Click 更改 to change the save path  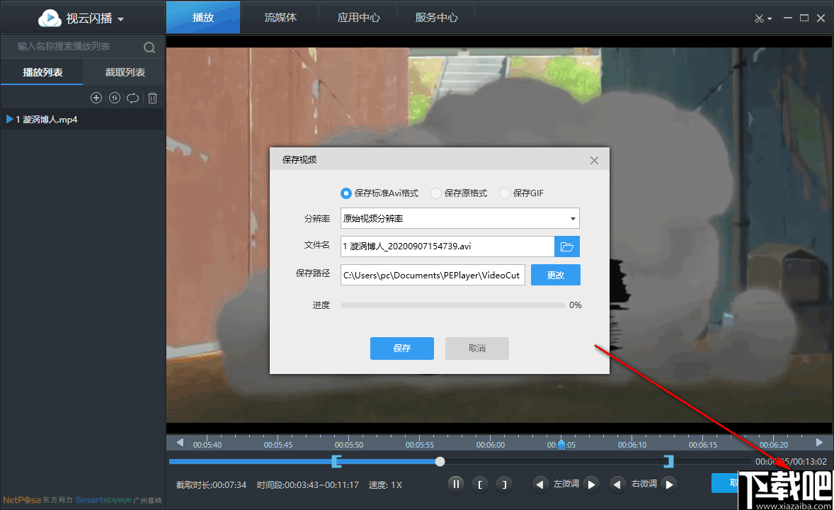pos(555,274)
